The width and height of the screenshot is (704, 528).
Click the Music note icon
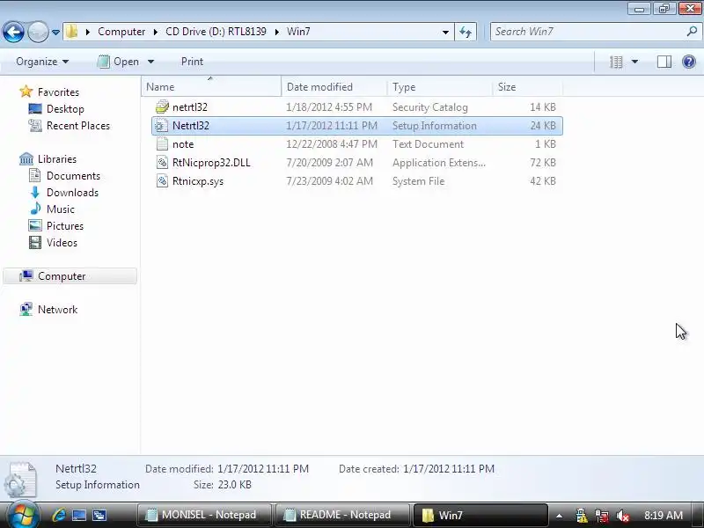coord(35,209)
